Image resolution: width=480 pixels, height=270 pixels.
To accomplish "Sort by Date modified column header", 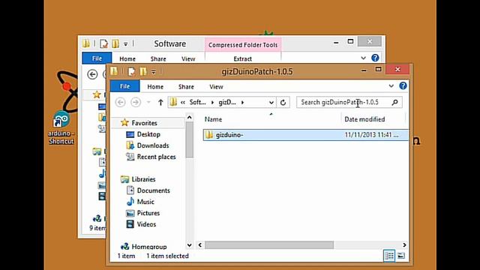I will (364, 119).
